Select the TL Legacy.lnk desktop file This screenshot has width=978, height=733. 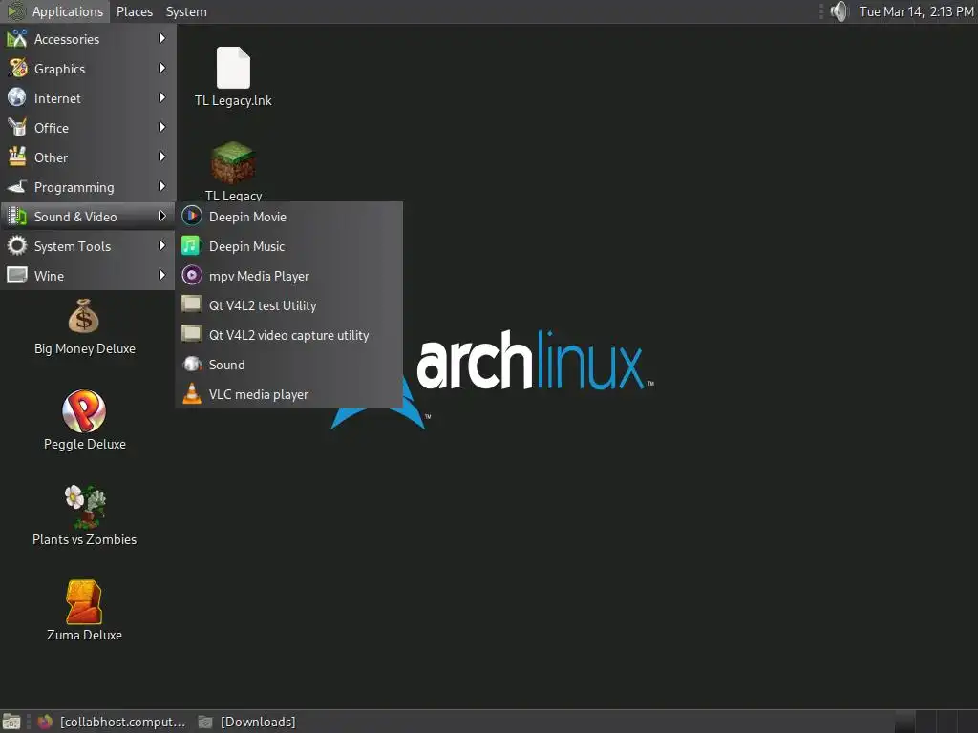[233, 76]
